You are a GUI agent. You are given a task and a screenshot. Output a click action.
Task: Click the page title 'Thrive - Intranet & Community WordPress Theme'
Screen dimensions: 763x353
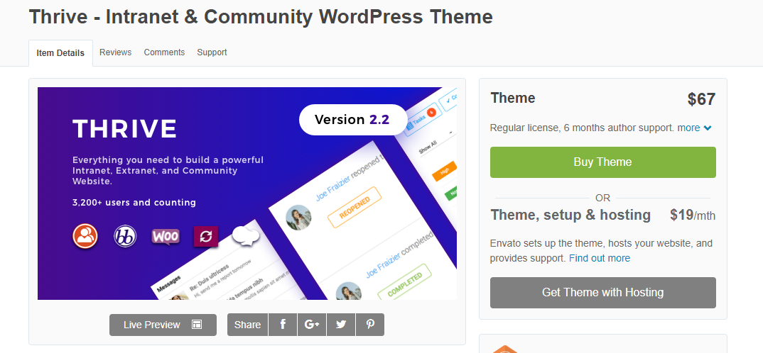pyautogui.click(x=261, y=17)
